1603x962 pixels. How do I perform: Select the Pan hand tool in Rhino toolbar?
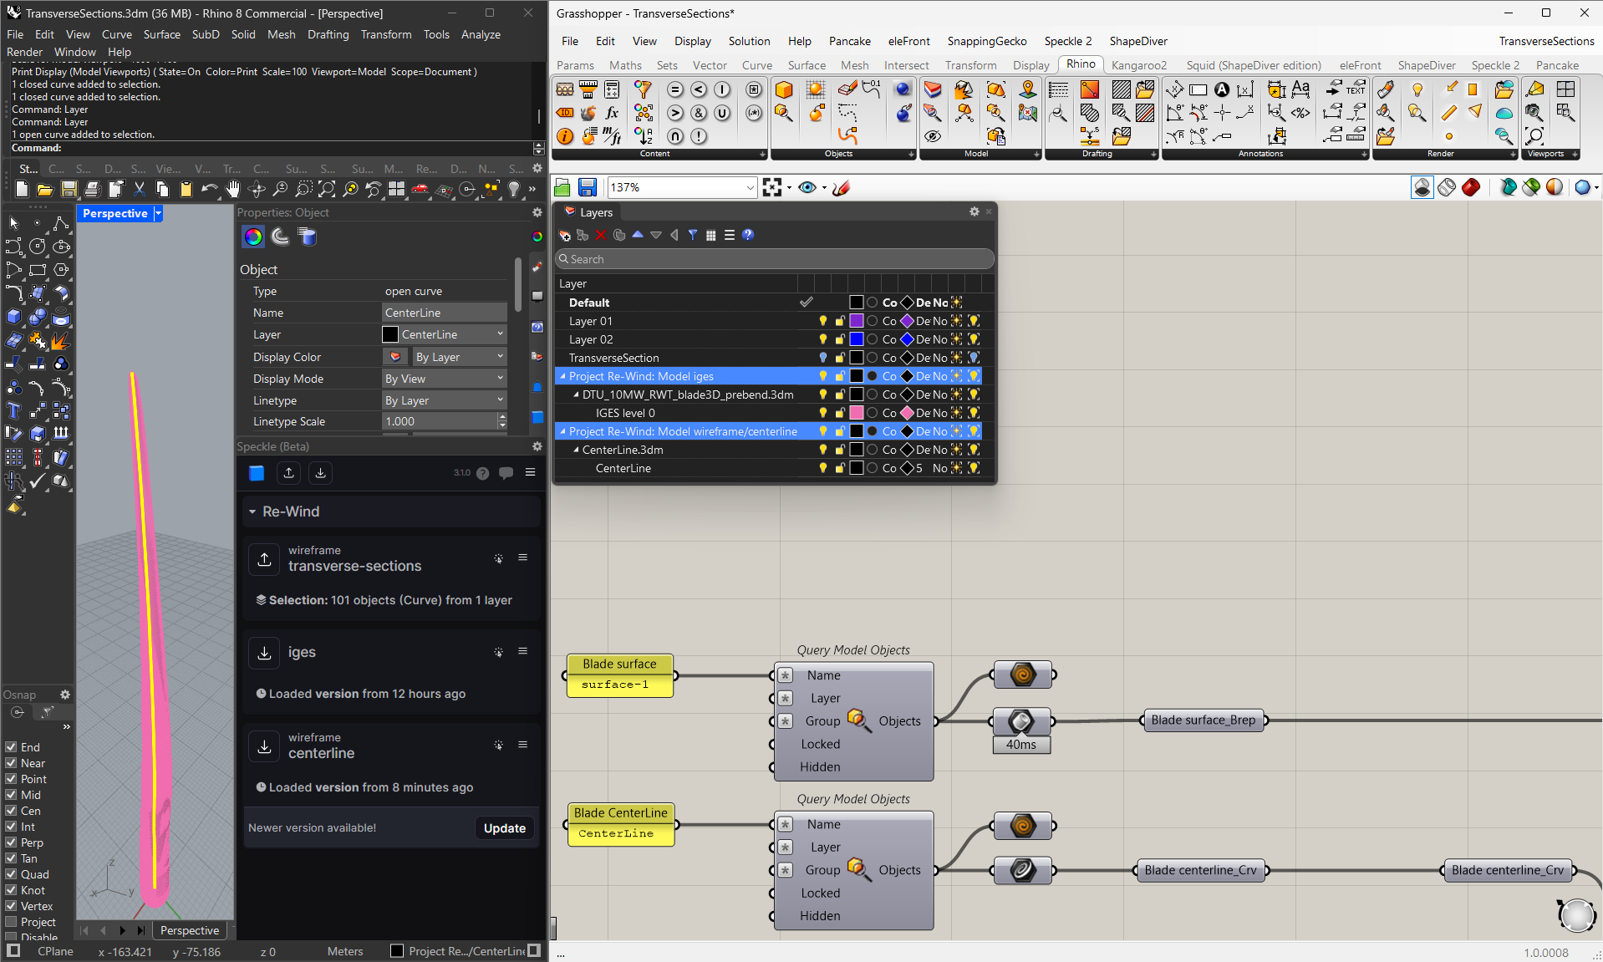click(233, 190)
